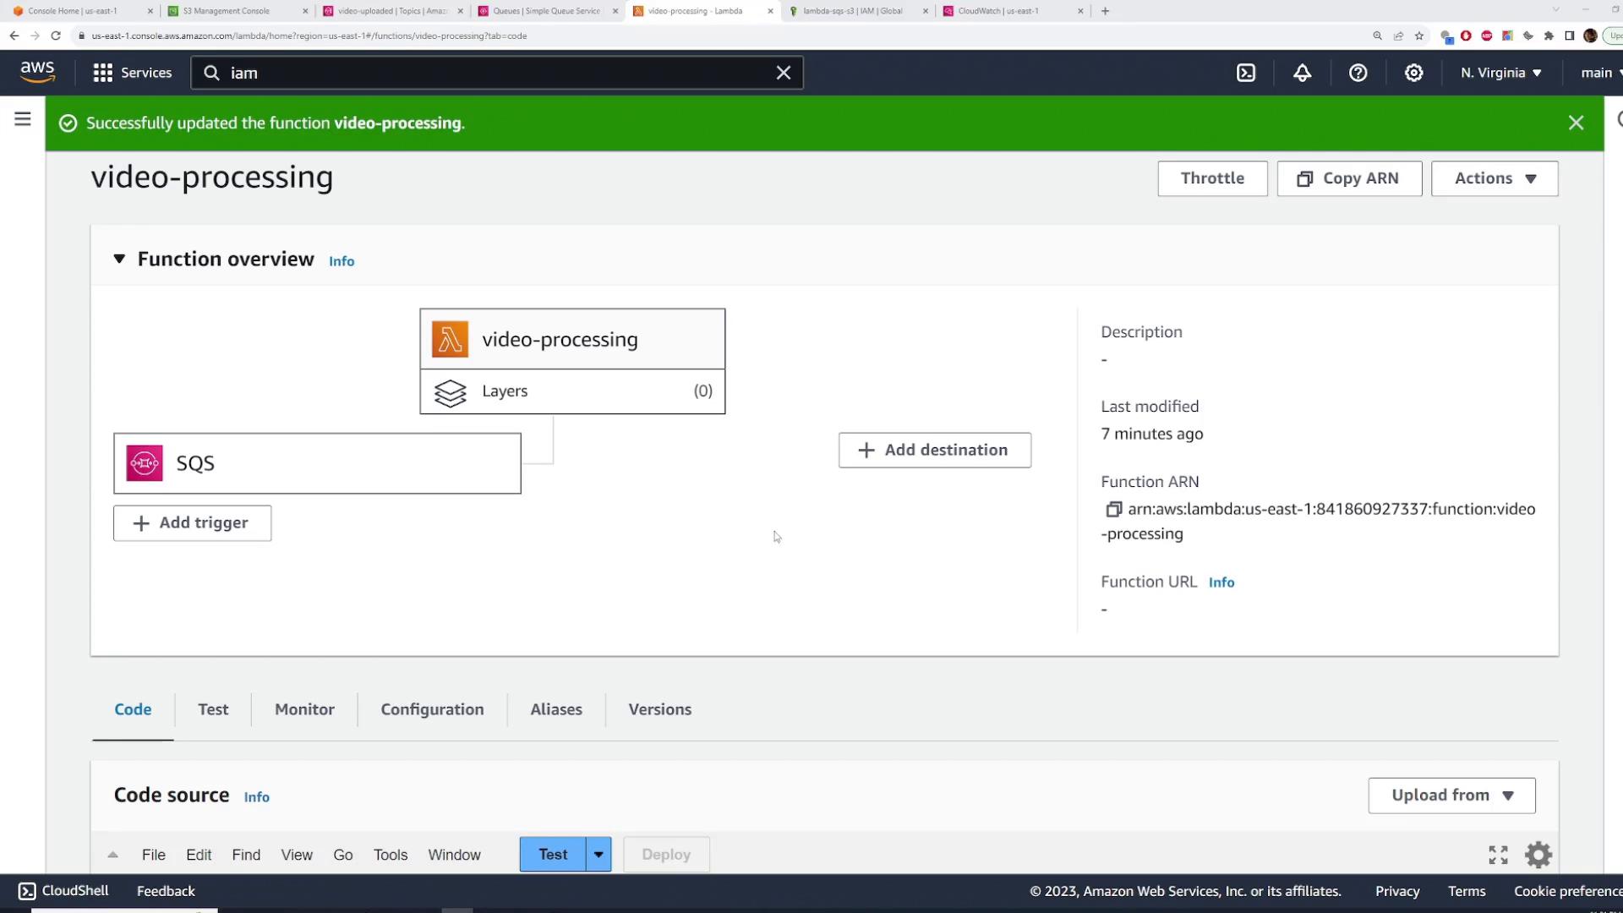Select the SQS trigger box
The height and width of the screenshot is (913, 1623).
(317, 463)
